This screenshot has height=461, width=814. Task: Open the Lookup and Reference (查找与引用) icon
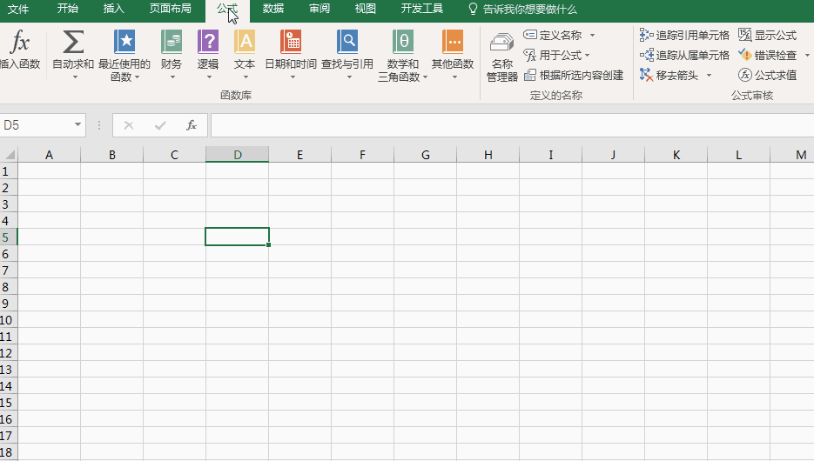[347, 42]
